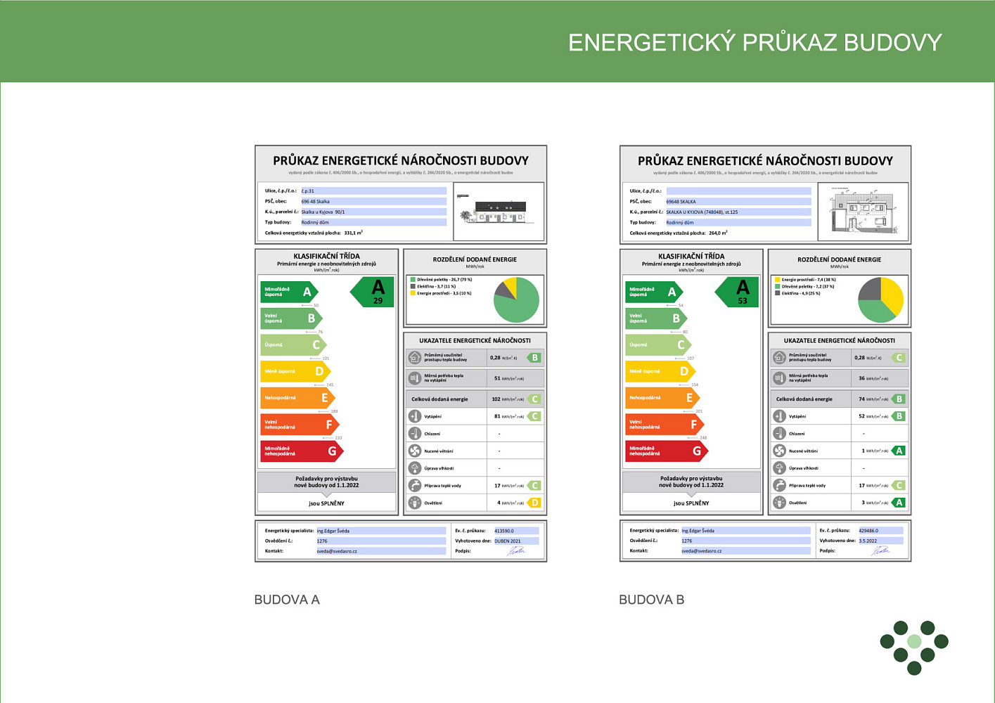This screenshot has height=703, width=995.
Task: Click the "jsou SPLNĚNY" text in Budova A
Action: tap(327, 503)
